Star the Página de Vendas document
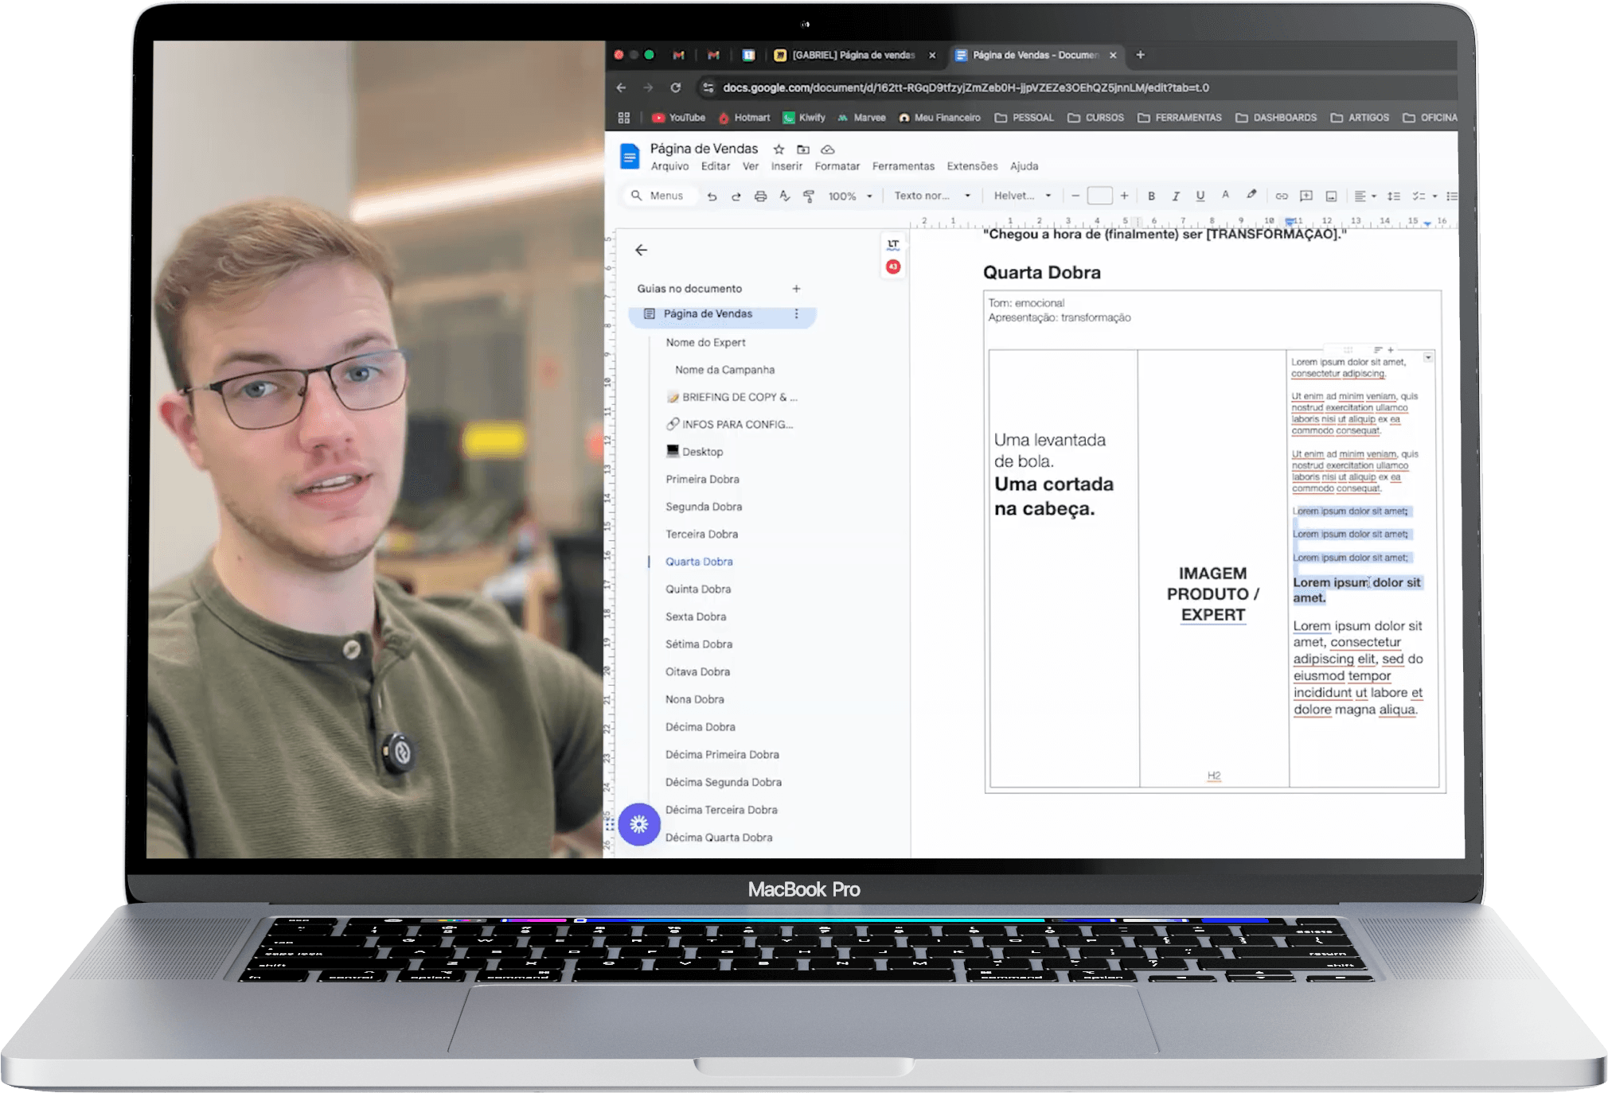Screen dimensions: 1608x1093 coord(779,150)
